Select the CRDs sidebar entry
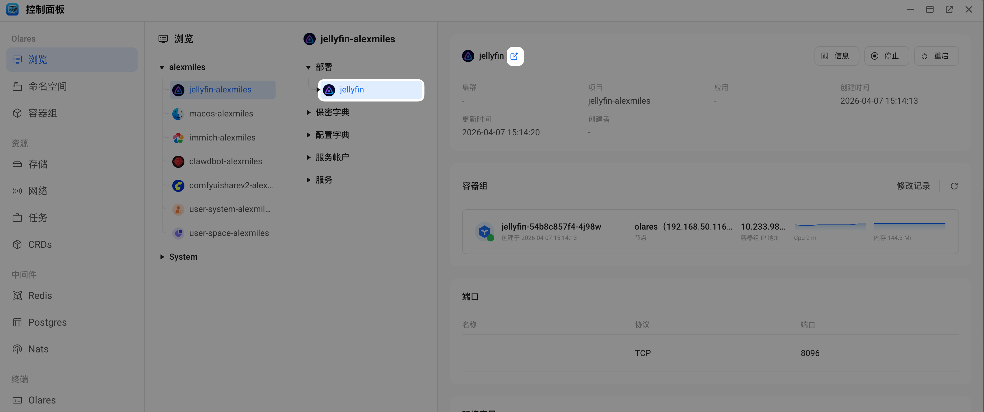This screenshot has height=412, width=984. [40, 244]
